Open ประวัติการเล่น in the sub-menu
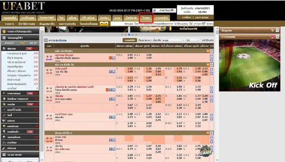This screenshot has width=285, height=162. (27, 24)
